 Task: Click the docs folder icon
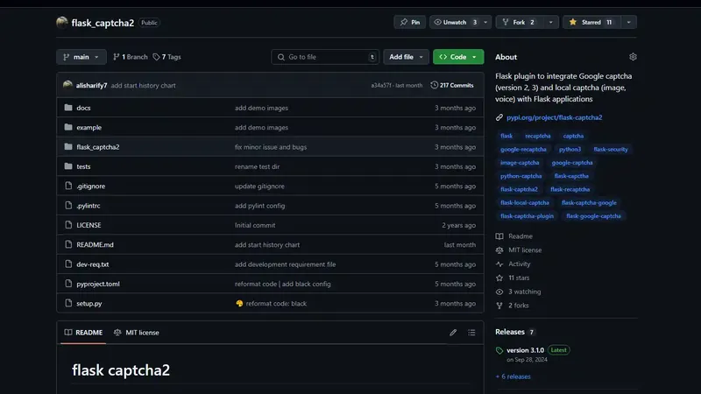[x=68, y=108]
